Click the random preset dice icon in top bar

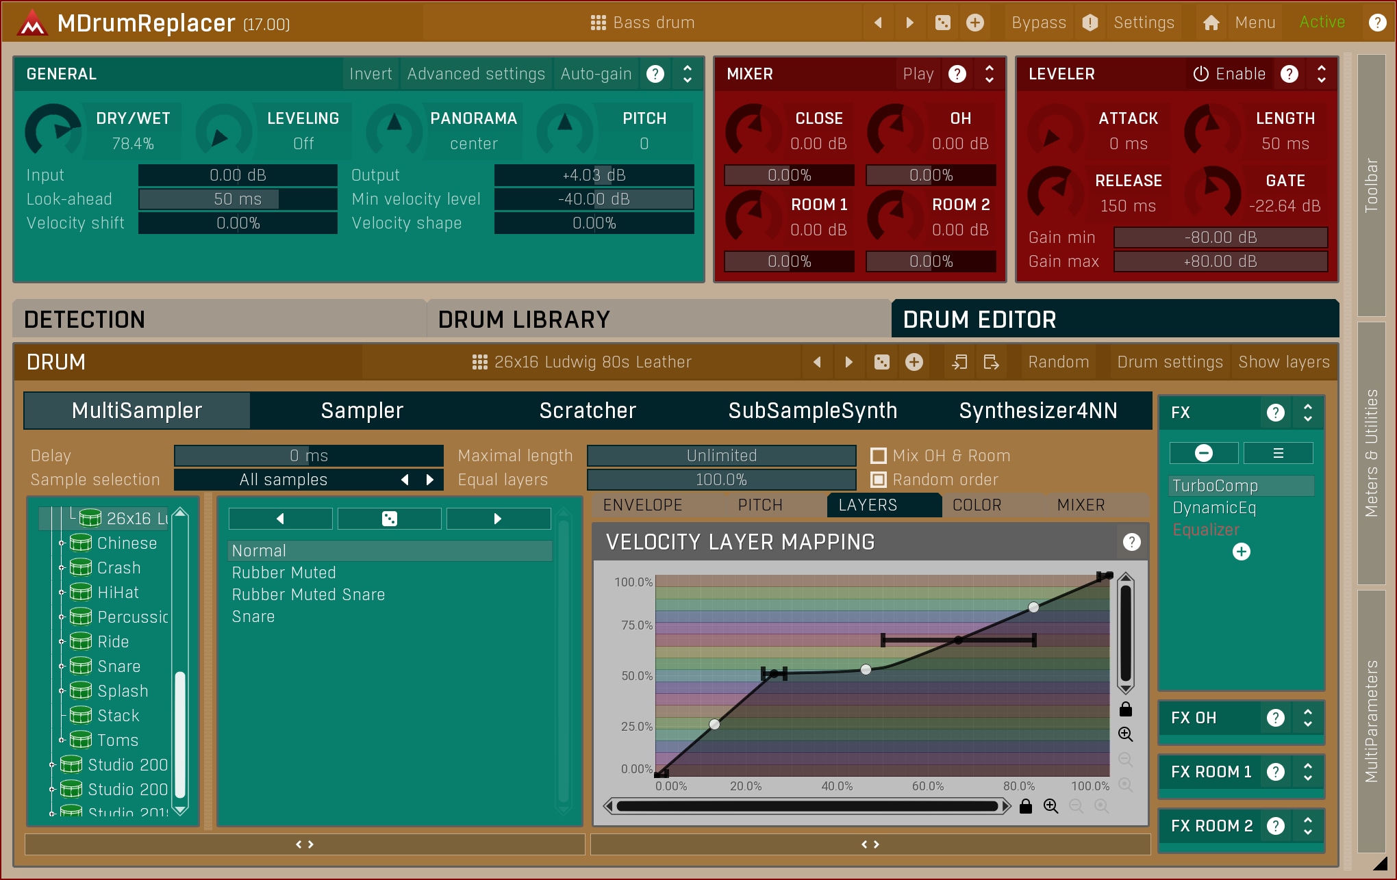click(x=943, y=23)
